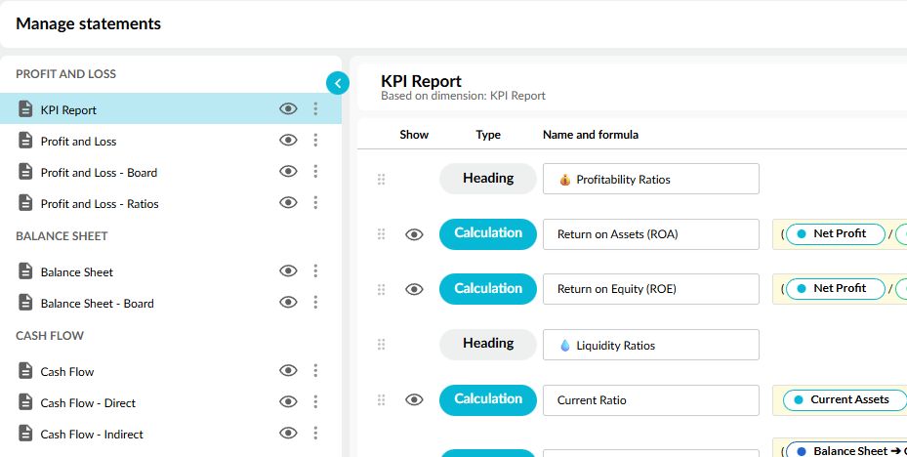Open three-dot menu for Balance Sheet - Board

315,303
